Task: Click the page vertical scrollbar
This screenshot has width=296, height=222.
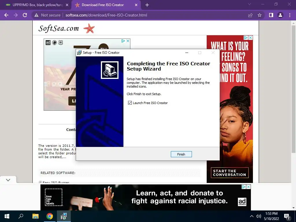Action: [x=293, y=89]
